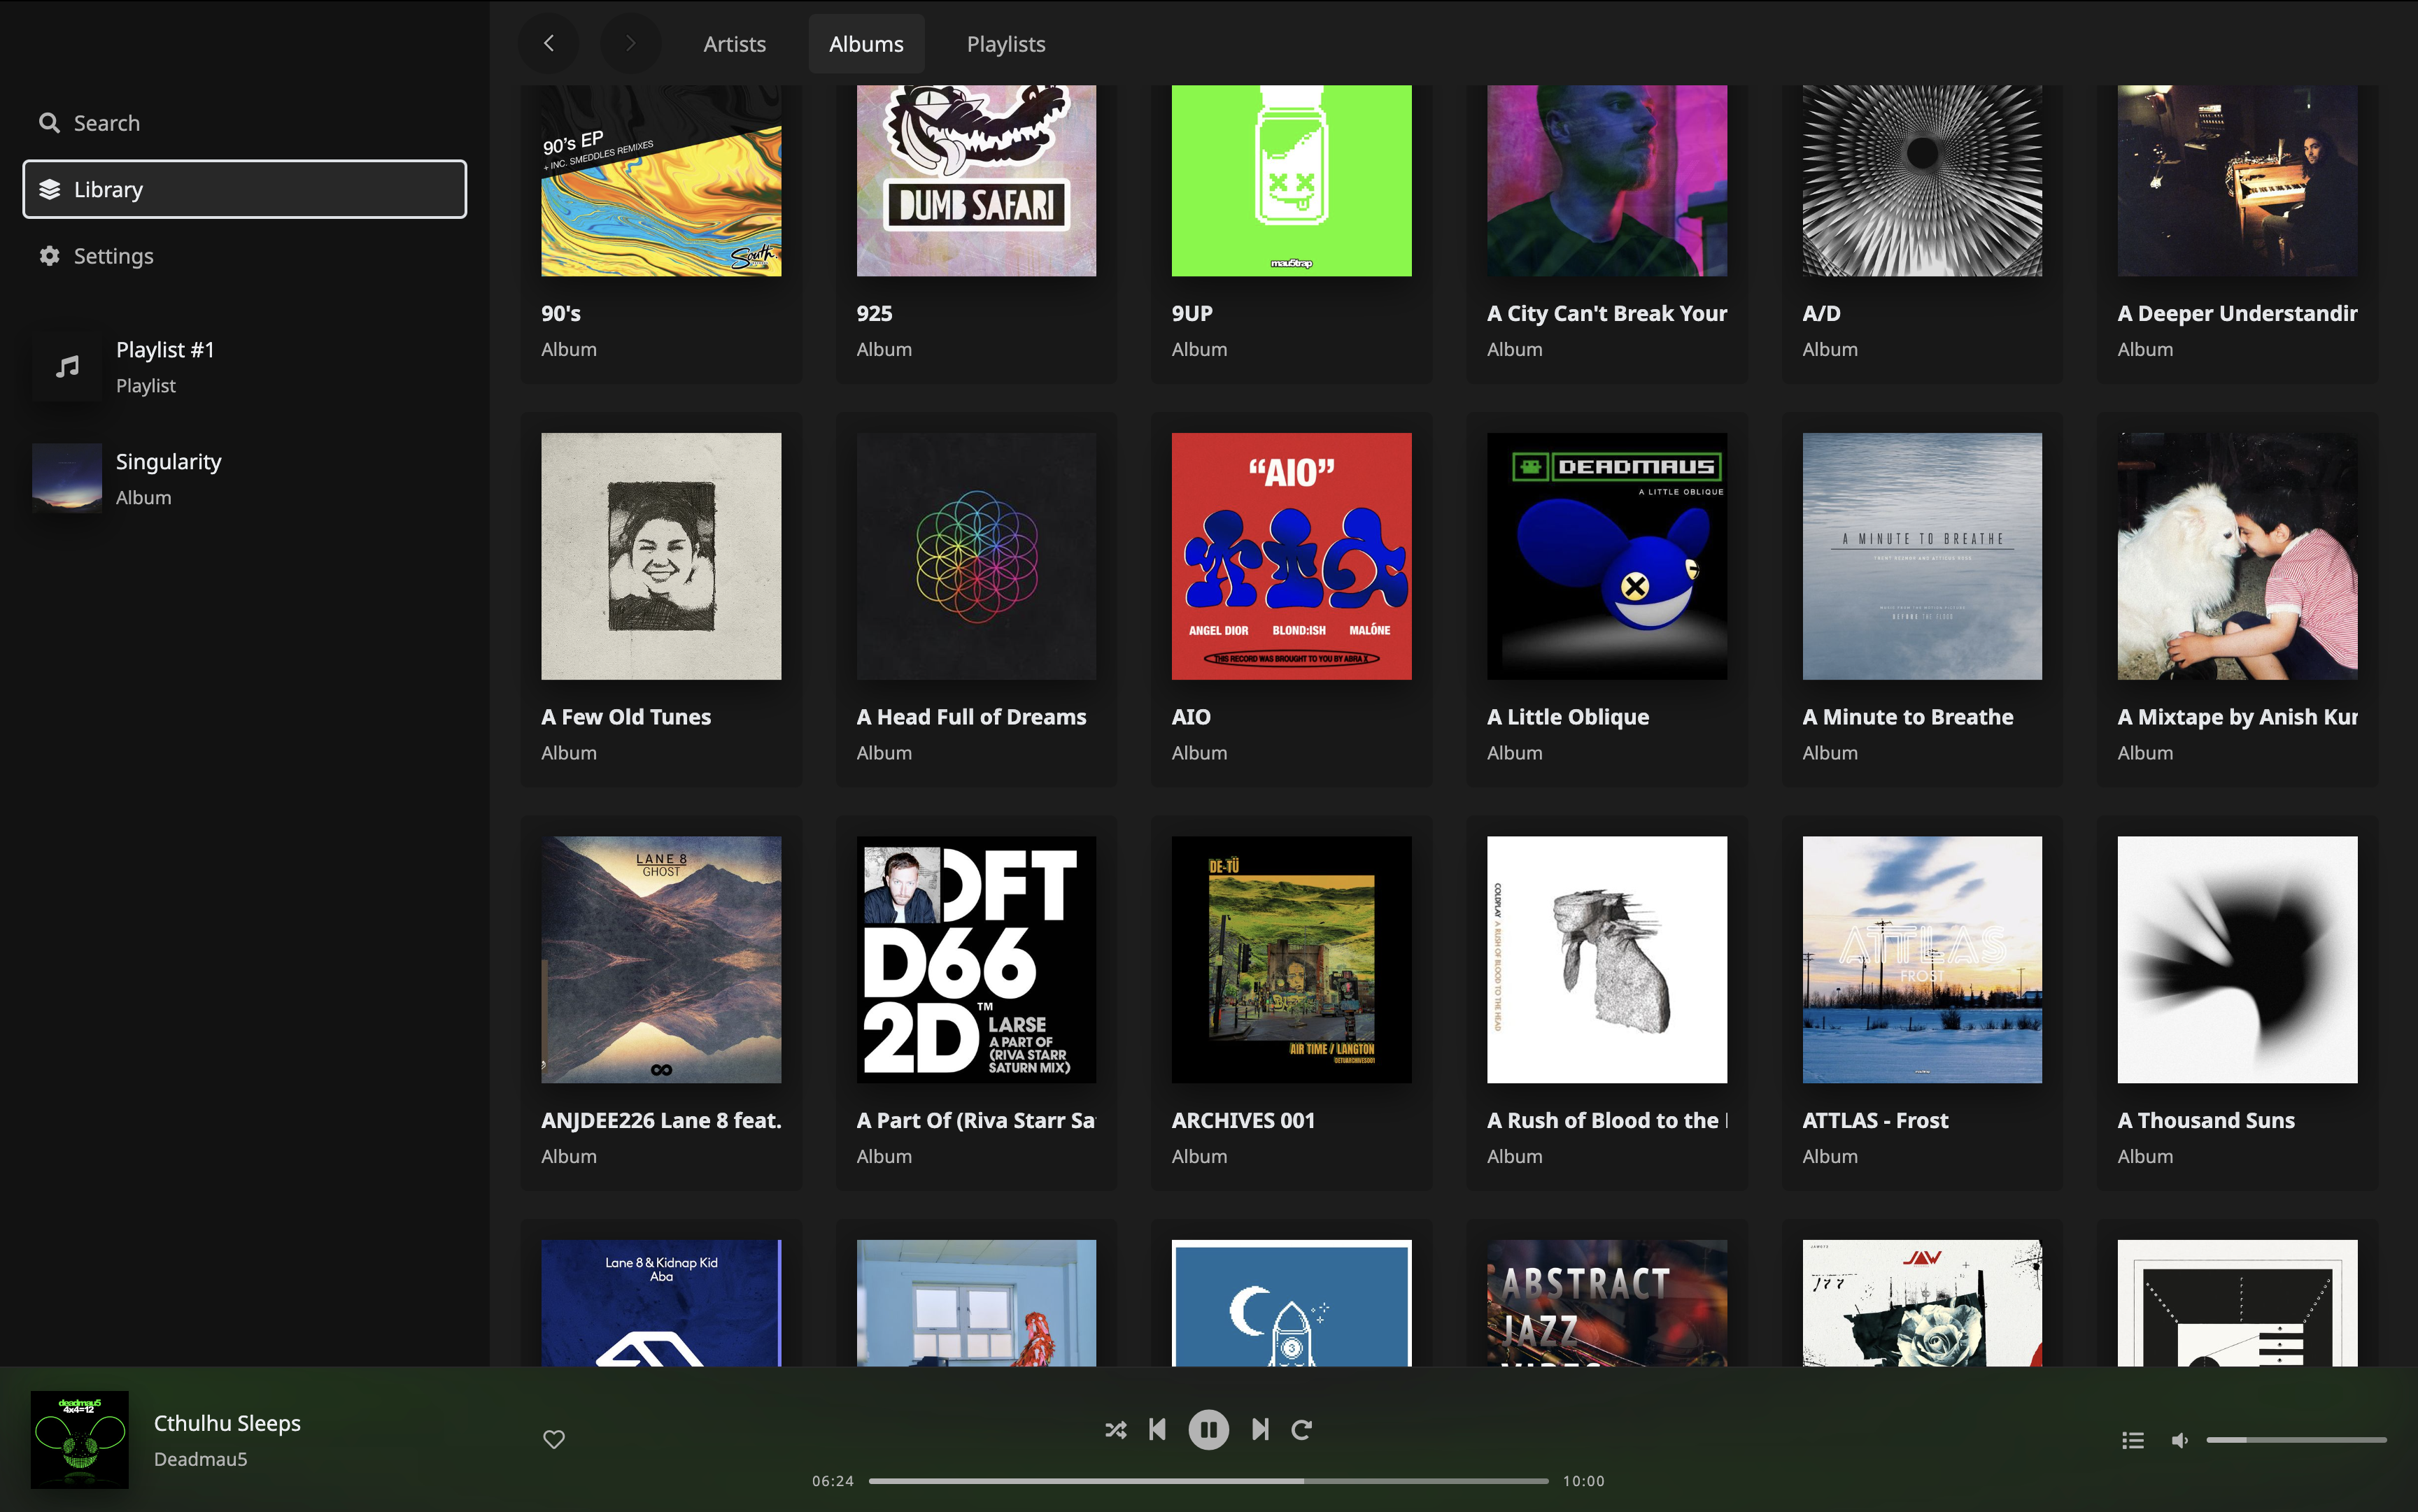Toggle repeat mode
Screen dimensions: 2418x1512
pyautogui.click(x=1301, y=1429)
